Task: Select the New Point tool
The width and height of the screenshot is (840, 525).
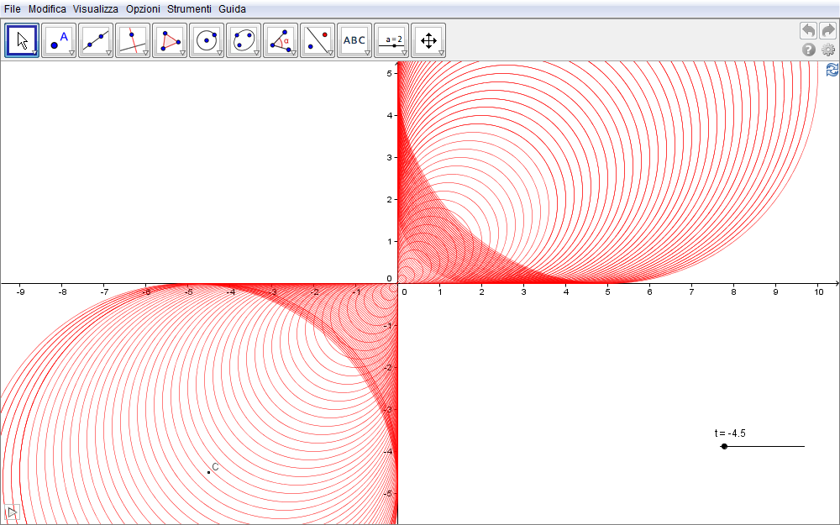Action: pos(58,39)
